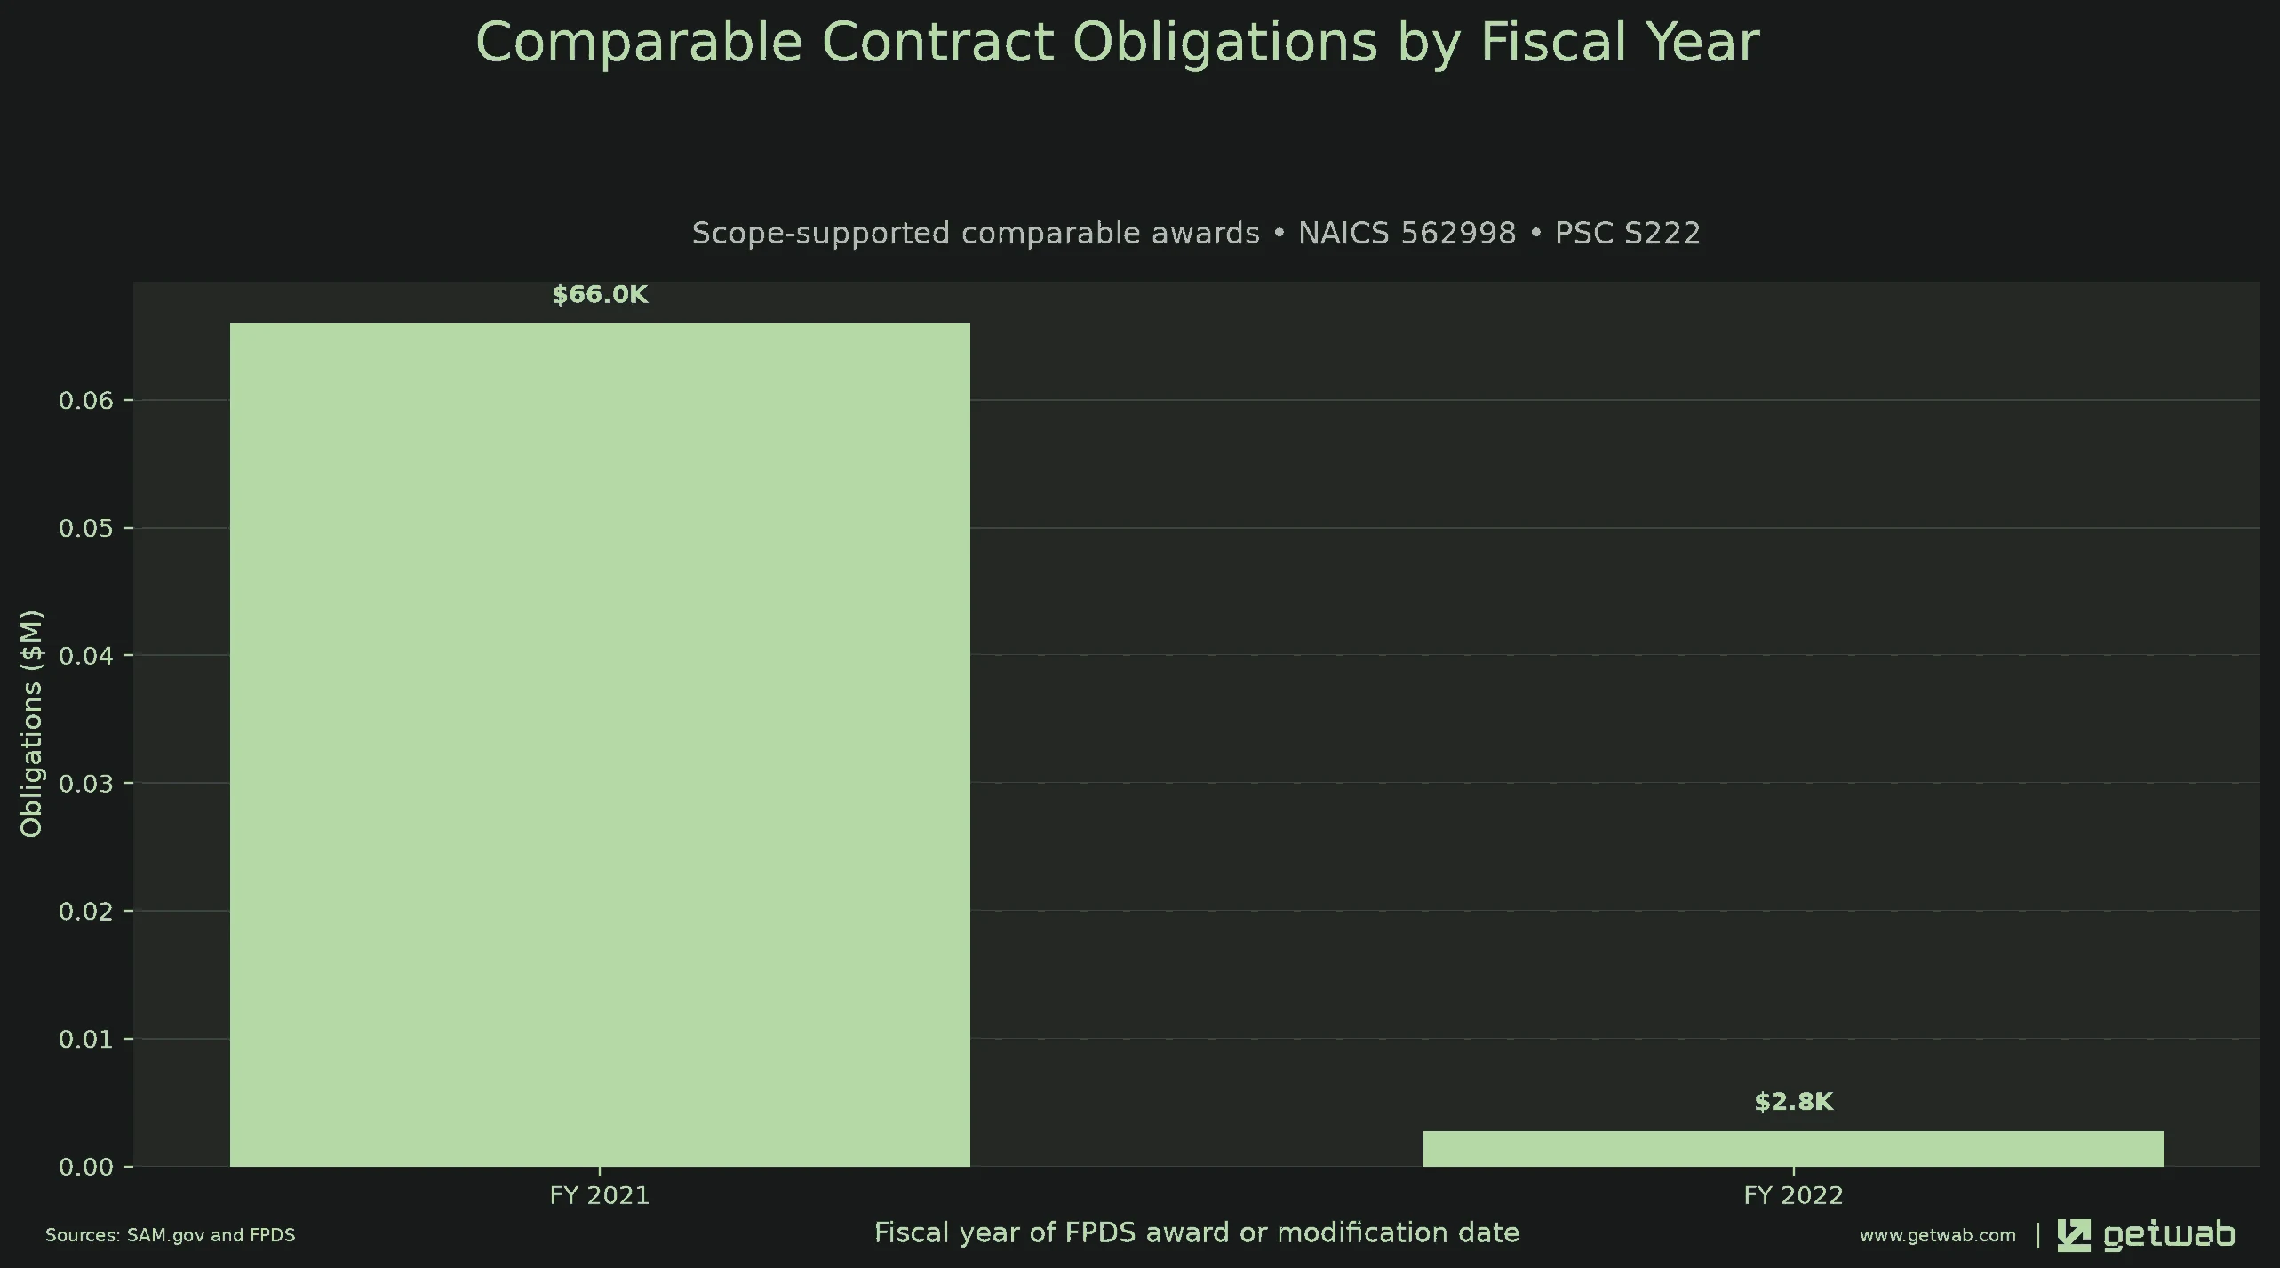The width and height of the screenshot is (2280, 1268).
Task: Click the 0.00 y-axis tick label
Action: 86,1167
